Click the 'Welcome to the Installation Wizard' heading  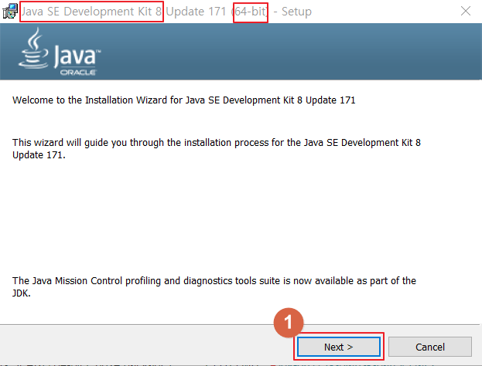pyautogui.click(x=184, y=100)
